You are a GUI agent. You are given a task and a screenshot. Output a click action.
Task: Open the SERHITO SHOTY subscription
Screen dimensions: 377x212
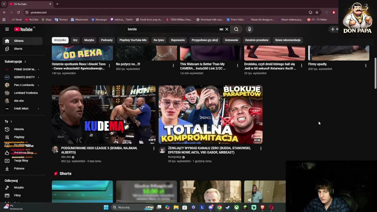[x=22, y=77]
